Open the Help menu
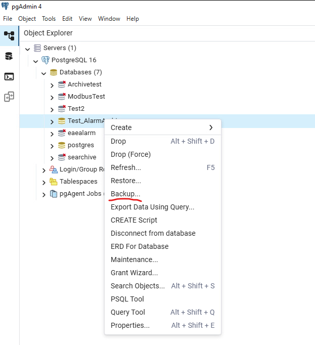 tap(132, 19)
